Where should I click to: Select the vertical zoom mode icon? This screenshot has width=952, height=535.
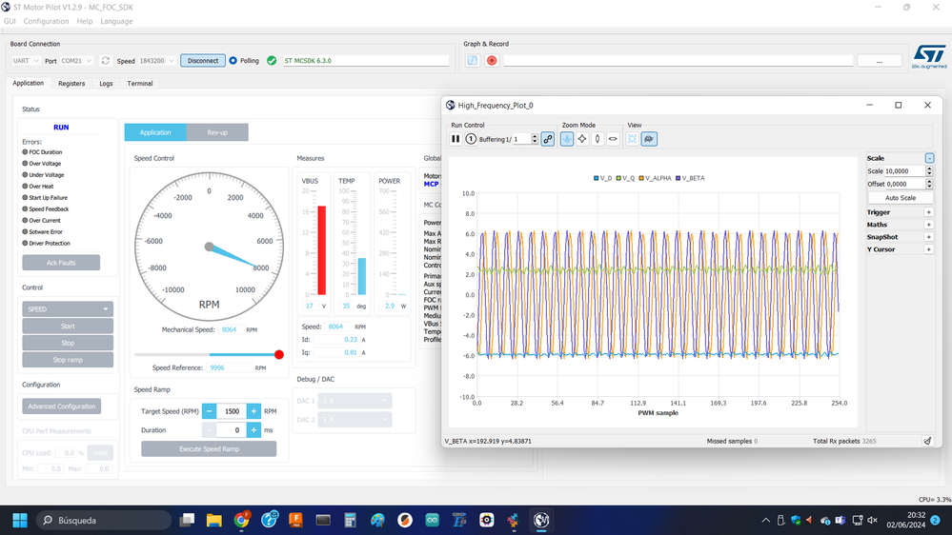click(x=598, y=139)
